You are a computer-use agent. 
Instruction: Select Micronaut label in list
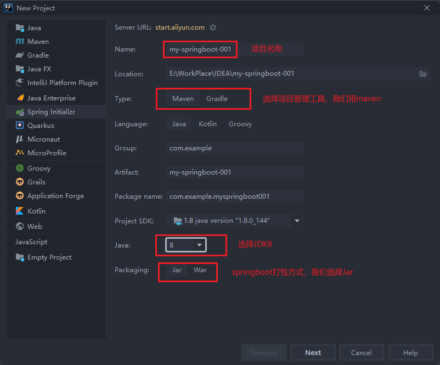point(43,139)
